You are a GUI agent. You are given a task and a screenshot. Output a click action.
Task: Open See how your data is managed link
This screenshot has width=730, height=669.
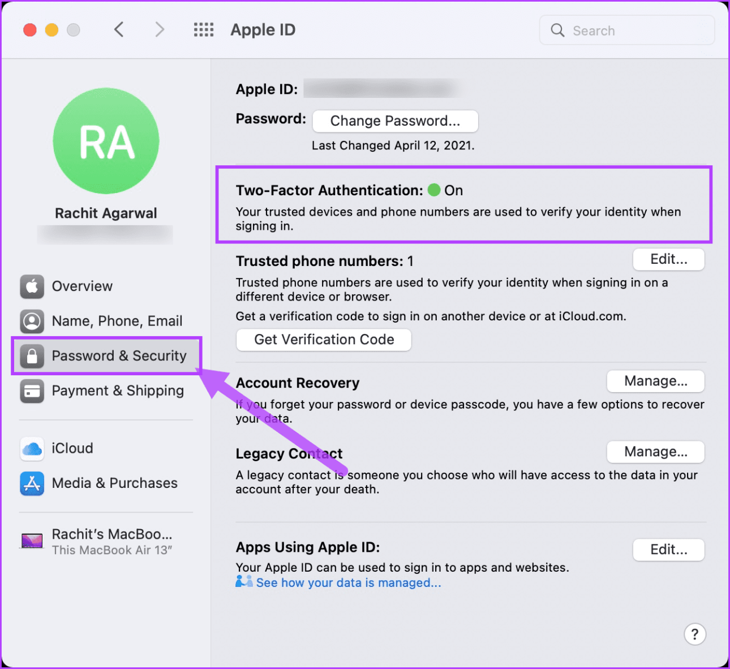[x=348, y=583]
